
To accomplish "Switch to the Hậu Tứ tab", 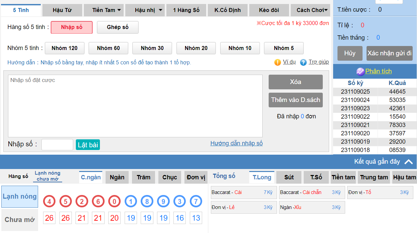I will point(62,10).
